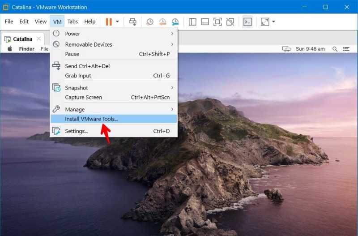Close the Catalina tab
This screenshot has width=358, height=236.
(x=39, y=39)
